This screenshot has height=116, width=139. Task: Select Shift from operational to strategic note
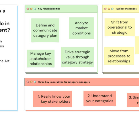[x=120, y=27]
